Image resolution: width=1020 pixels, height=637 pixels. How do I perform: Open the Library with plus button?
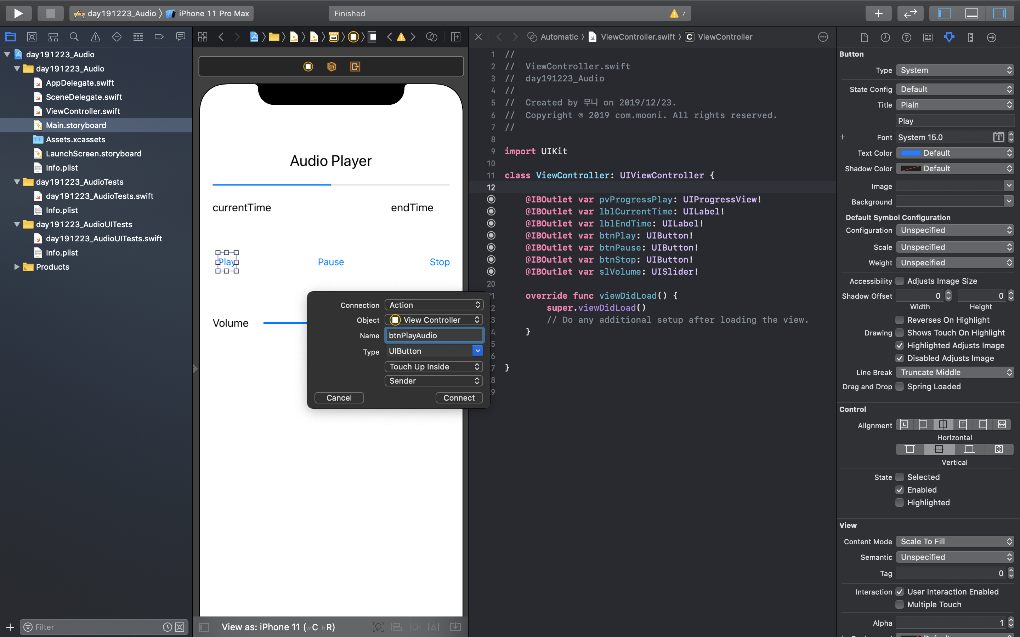[878, 13]
